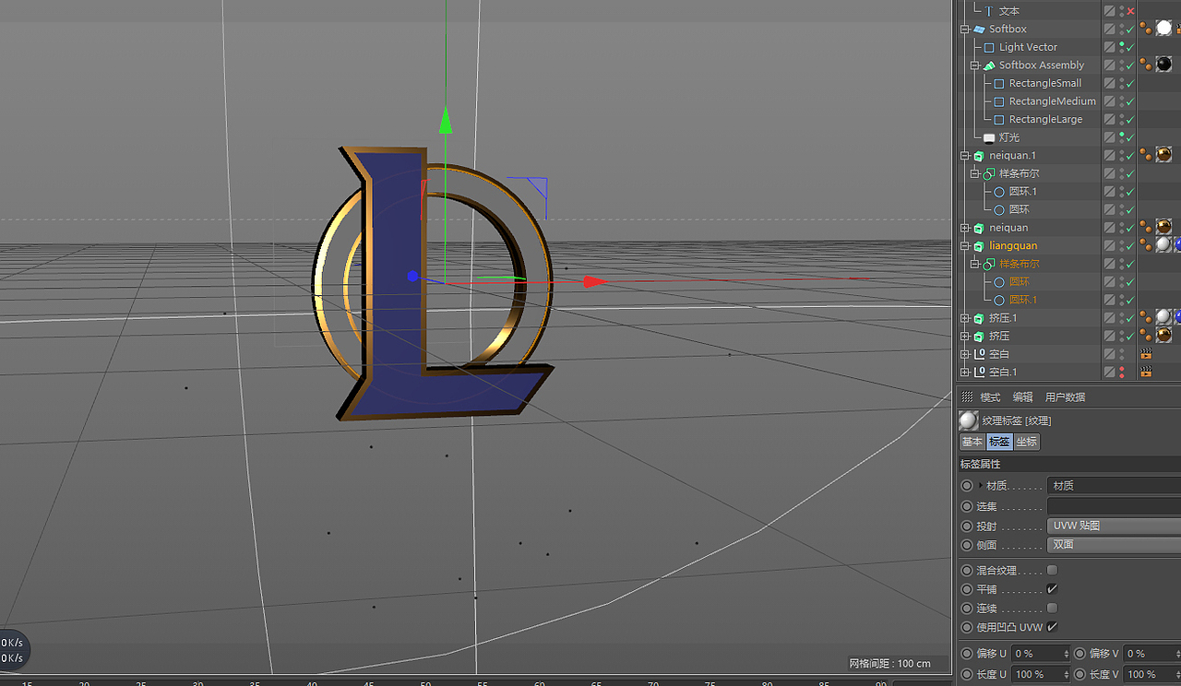Expand the 材质 disclosure triangle
Image resolution: width=1181 pixels, height=686 pixels.
click(980, 486)
